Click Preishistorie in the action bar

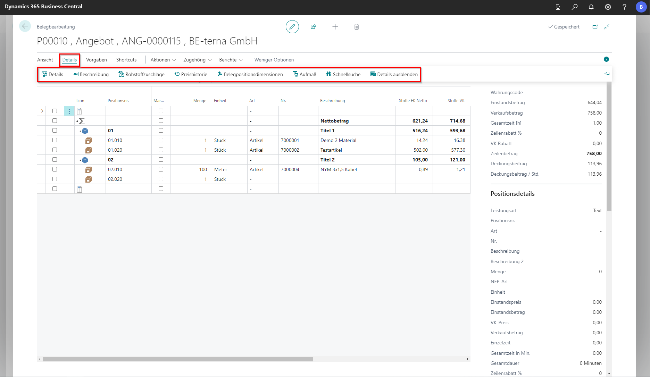[x=191, y=74]
